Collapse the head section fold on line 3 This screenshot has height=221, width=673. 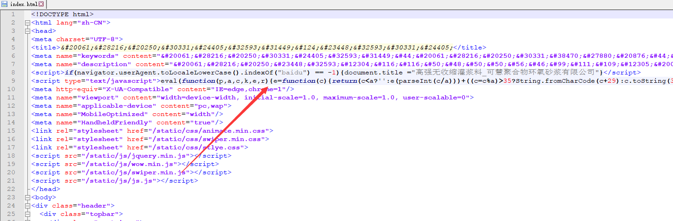27,31
